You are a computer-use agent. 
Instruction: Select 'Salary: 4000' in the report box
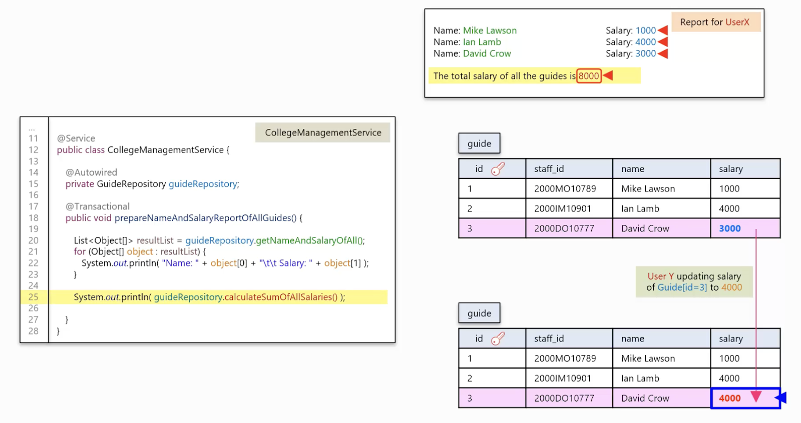point(631,42)
